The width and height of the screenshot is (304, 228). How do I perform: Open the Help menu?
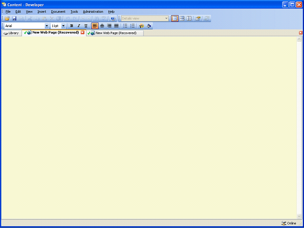coord(111,11)
